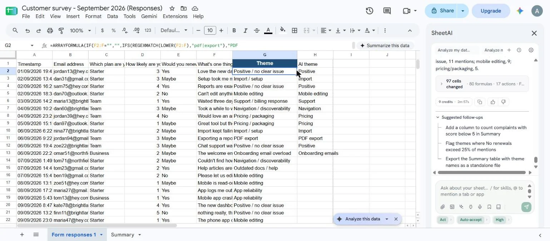
Task: Apply bold formatting
Action: [x=234, y=30]
